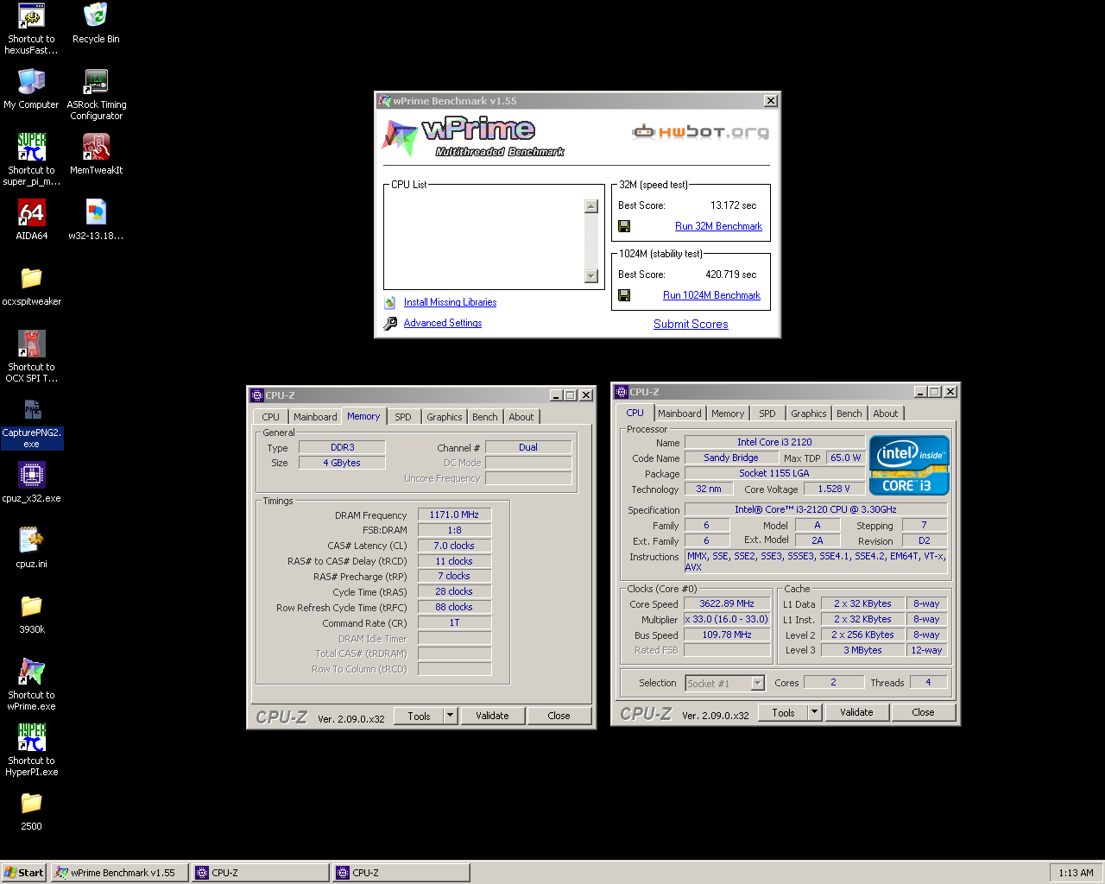Open the Windows Start button

click(24, 873)
